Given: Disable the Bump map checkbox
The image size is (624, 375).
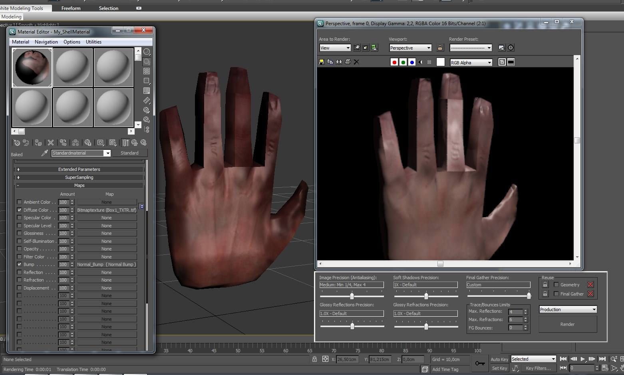Looking at the screenshot, I should pos(19,264).
